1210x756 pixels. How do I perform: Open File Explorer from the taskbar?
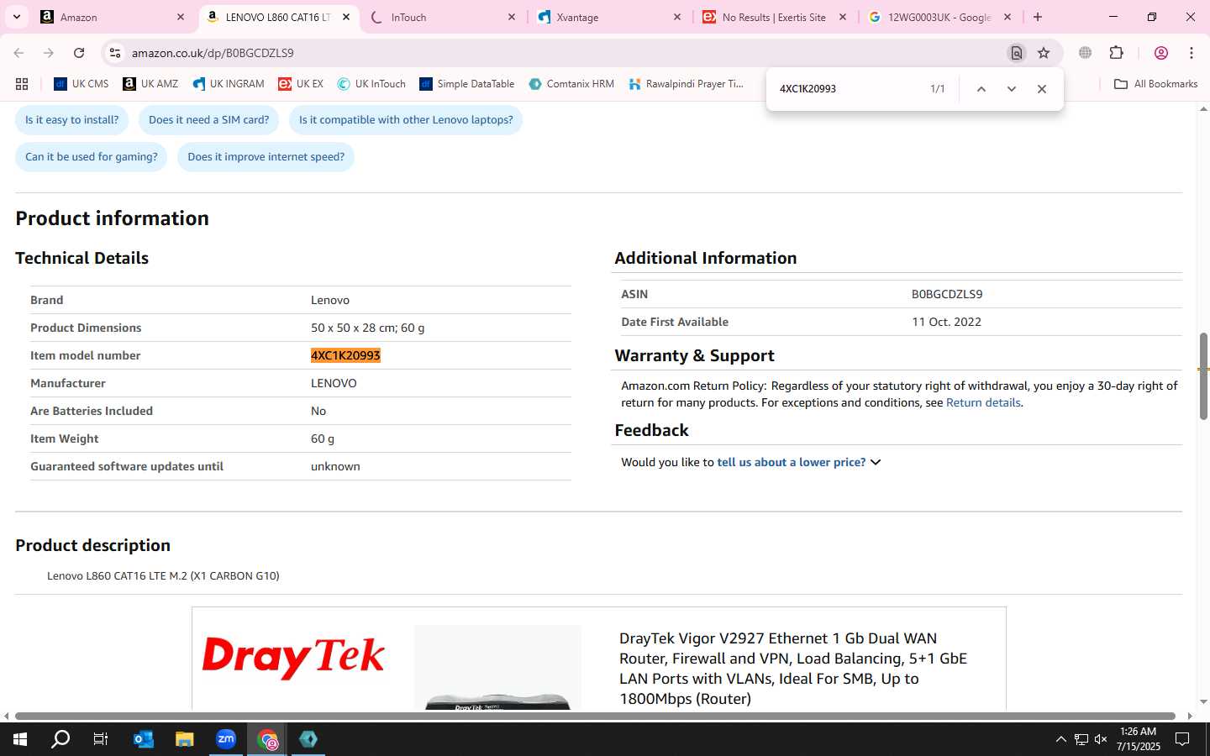click(184, 739)
